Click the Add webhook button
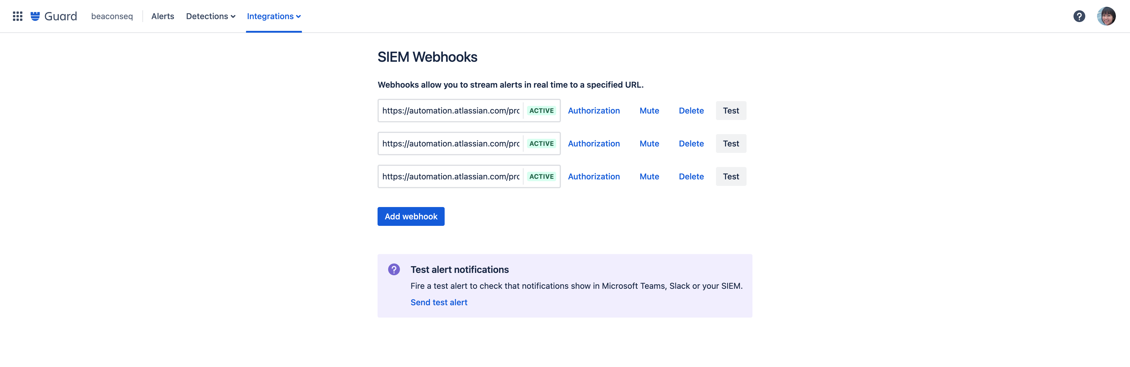This screenshot has height=367, width=1130. (x=411, y=216)
